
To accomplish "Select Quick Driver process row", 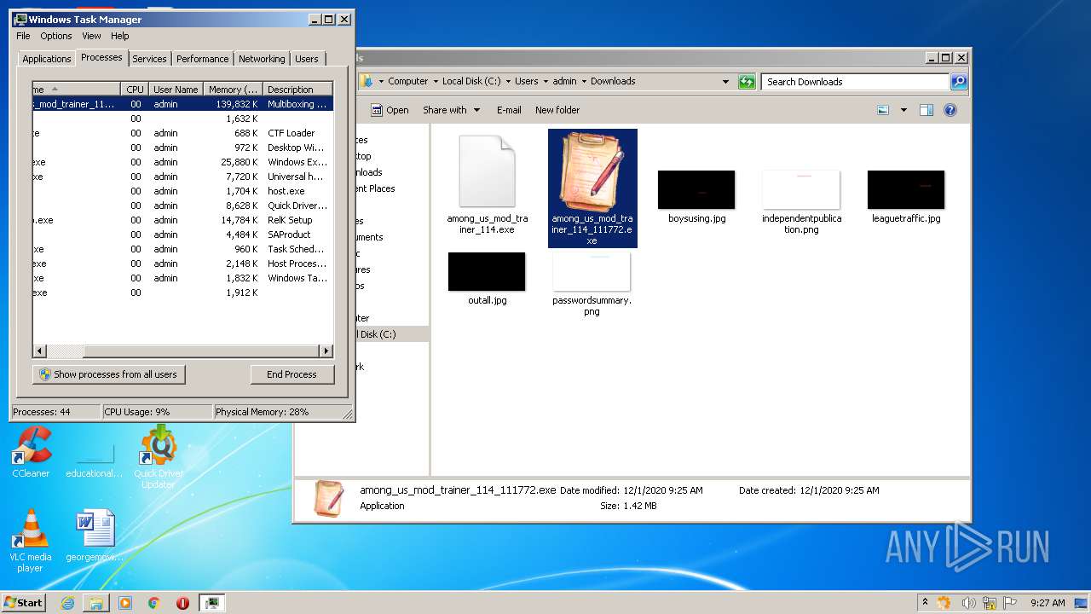I will coord(182,206).
